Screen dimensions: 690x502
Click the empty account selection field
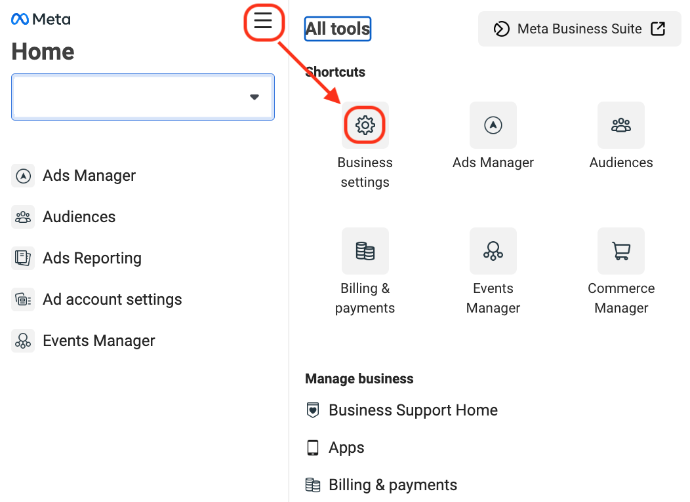click(x=143, y=97)
